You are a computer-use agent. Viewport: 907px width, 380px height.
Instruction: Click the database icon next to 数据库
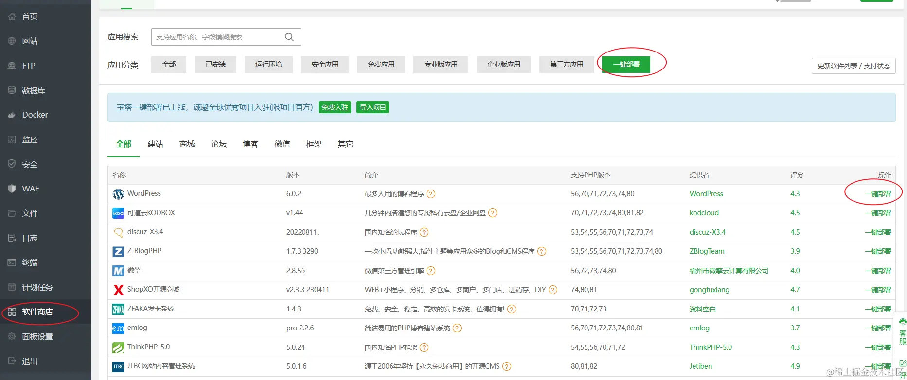click(12, 90)
